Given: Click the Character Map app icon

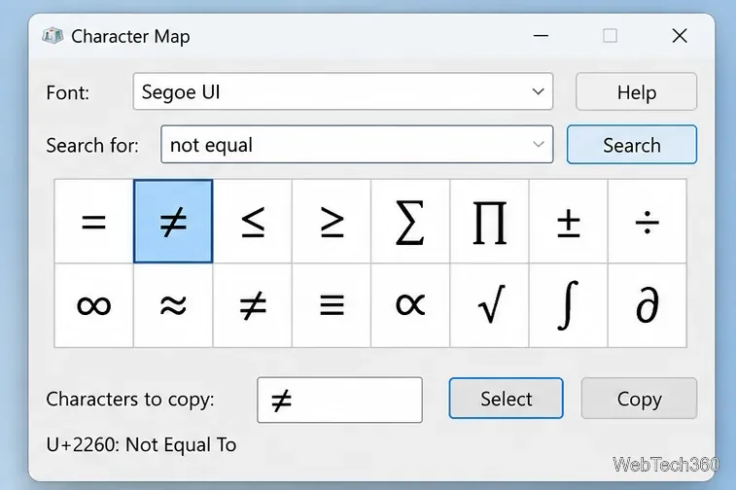Looking at the screenshot, I should pos(53,36).
